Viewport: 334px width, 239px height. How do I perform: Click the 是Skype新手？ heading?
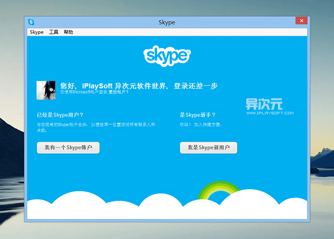[x=198, y=115]
